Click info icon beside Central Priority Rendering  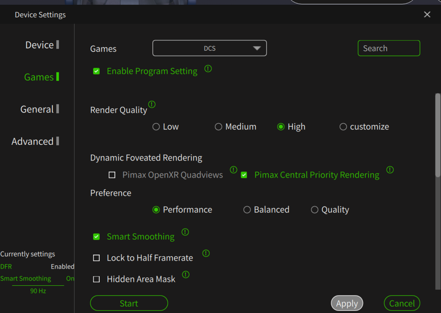tap(390, 169)
